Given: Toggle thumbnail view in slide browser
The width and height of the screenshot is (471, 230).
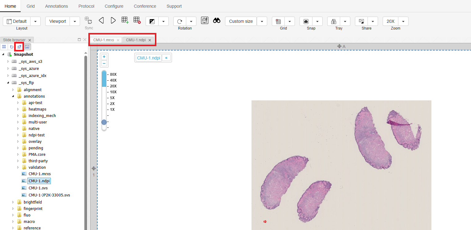Looking at the screenshot, I should (27, 47).
